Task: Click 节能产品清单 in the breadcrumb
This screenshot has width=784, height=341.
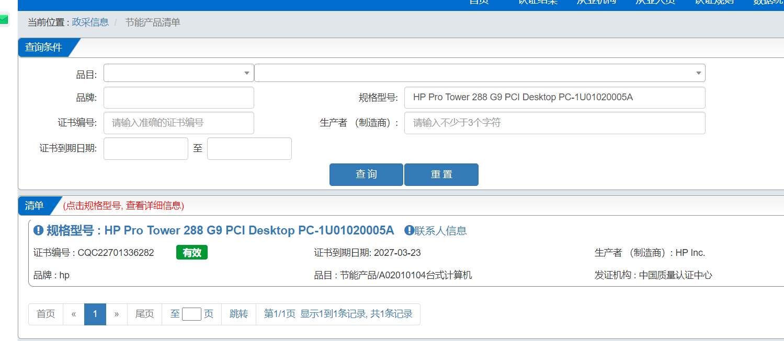Action: pos(153,22)
